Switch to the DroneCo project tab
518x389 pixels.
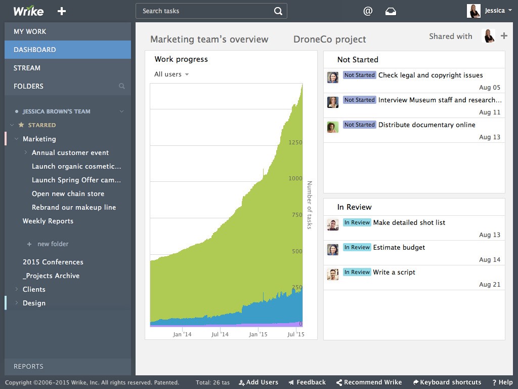[329, 40]
